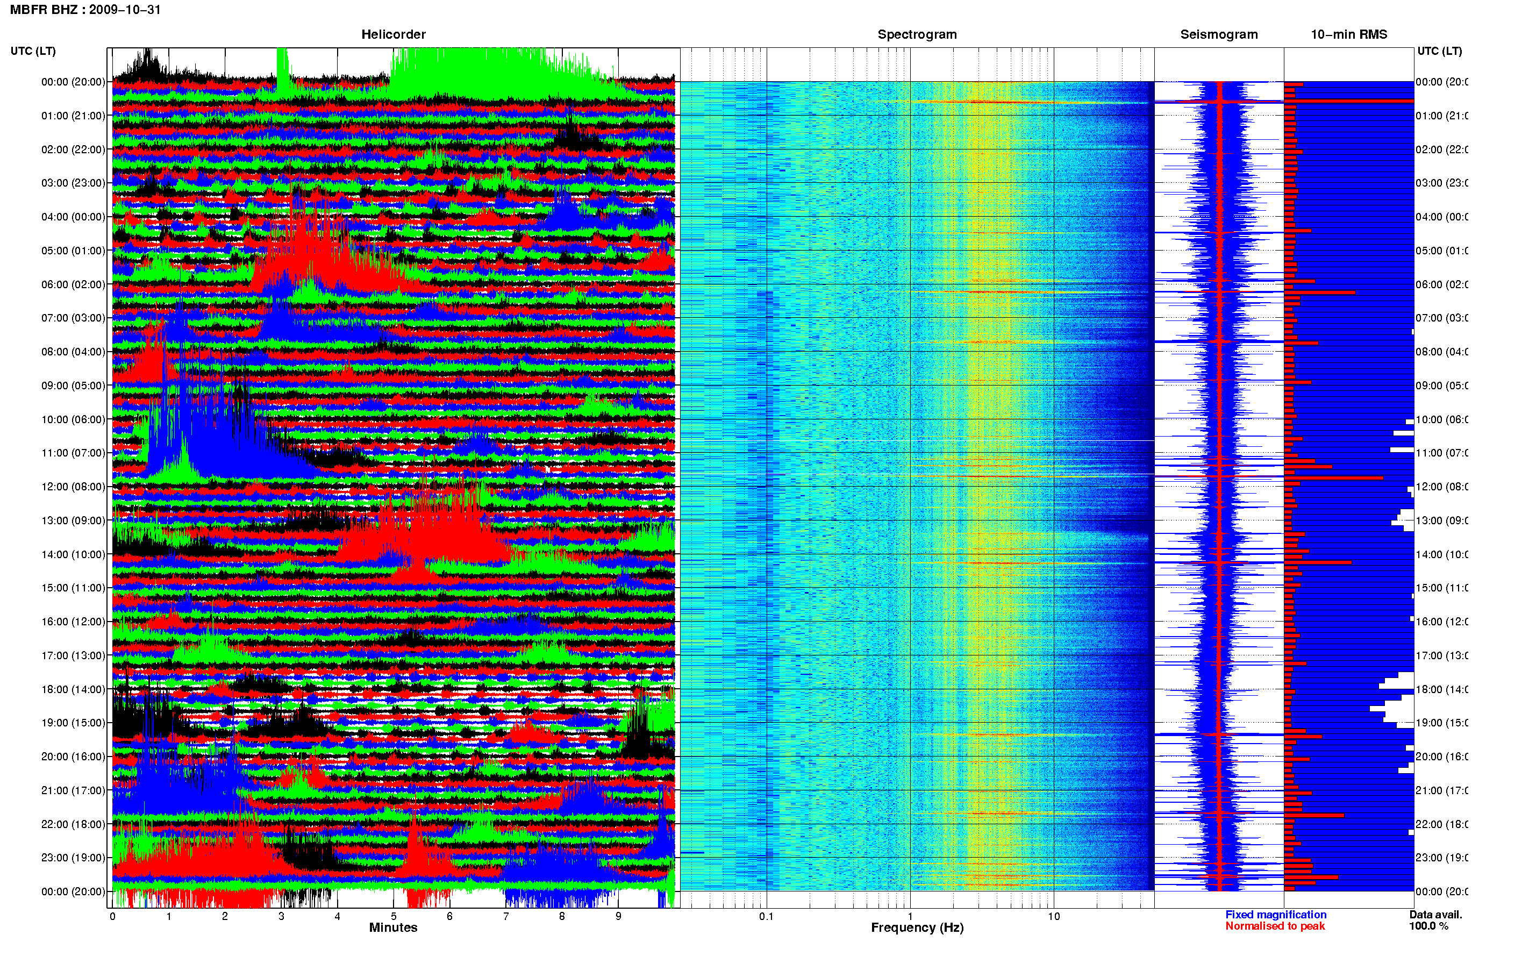Screen dimensions: 1529x956
Task: Click the full '21:00 (17:00)' Helicorder time label
Action: [73, 791]
